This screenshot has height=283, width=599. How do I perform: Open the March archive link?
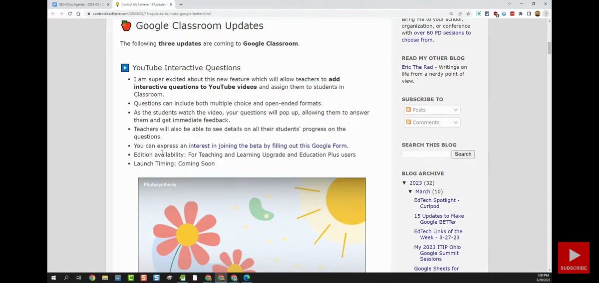422,192
